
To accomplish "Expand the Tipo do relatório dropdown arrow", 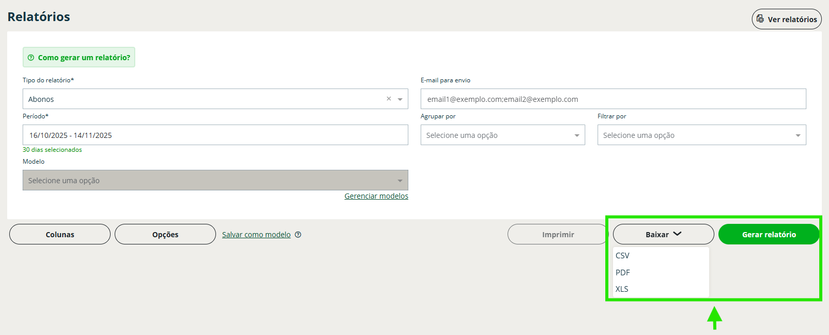I will (400, 99).
